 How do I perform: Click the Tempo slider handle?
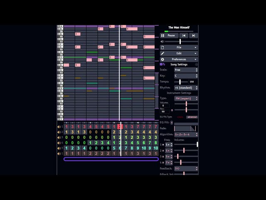(180, 82)
